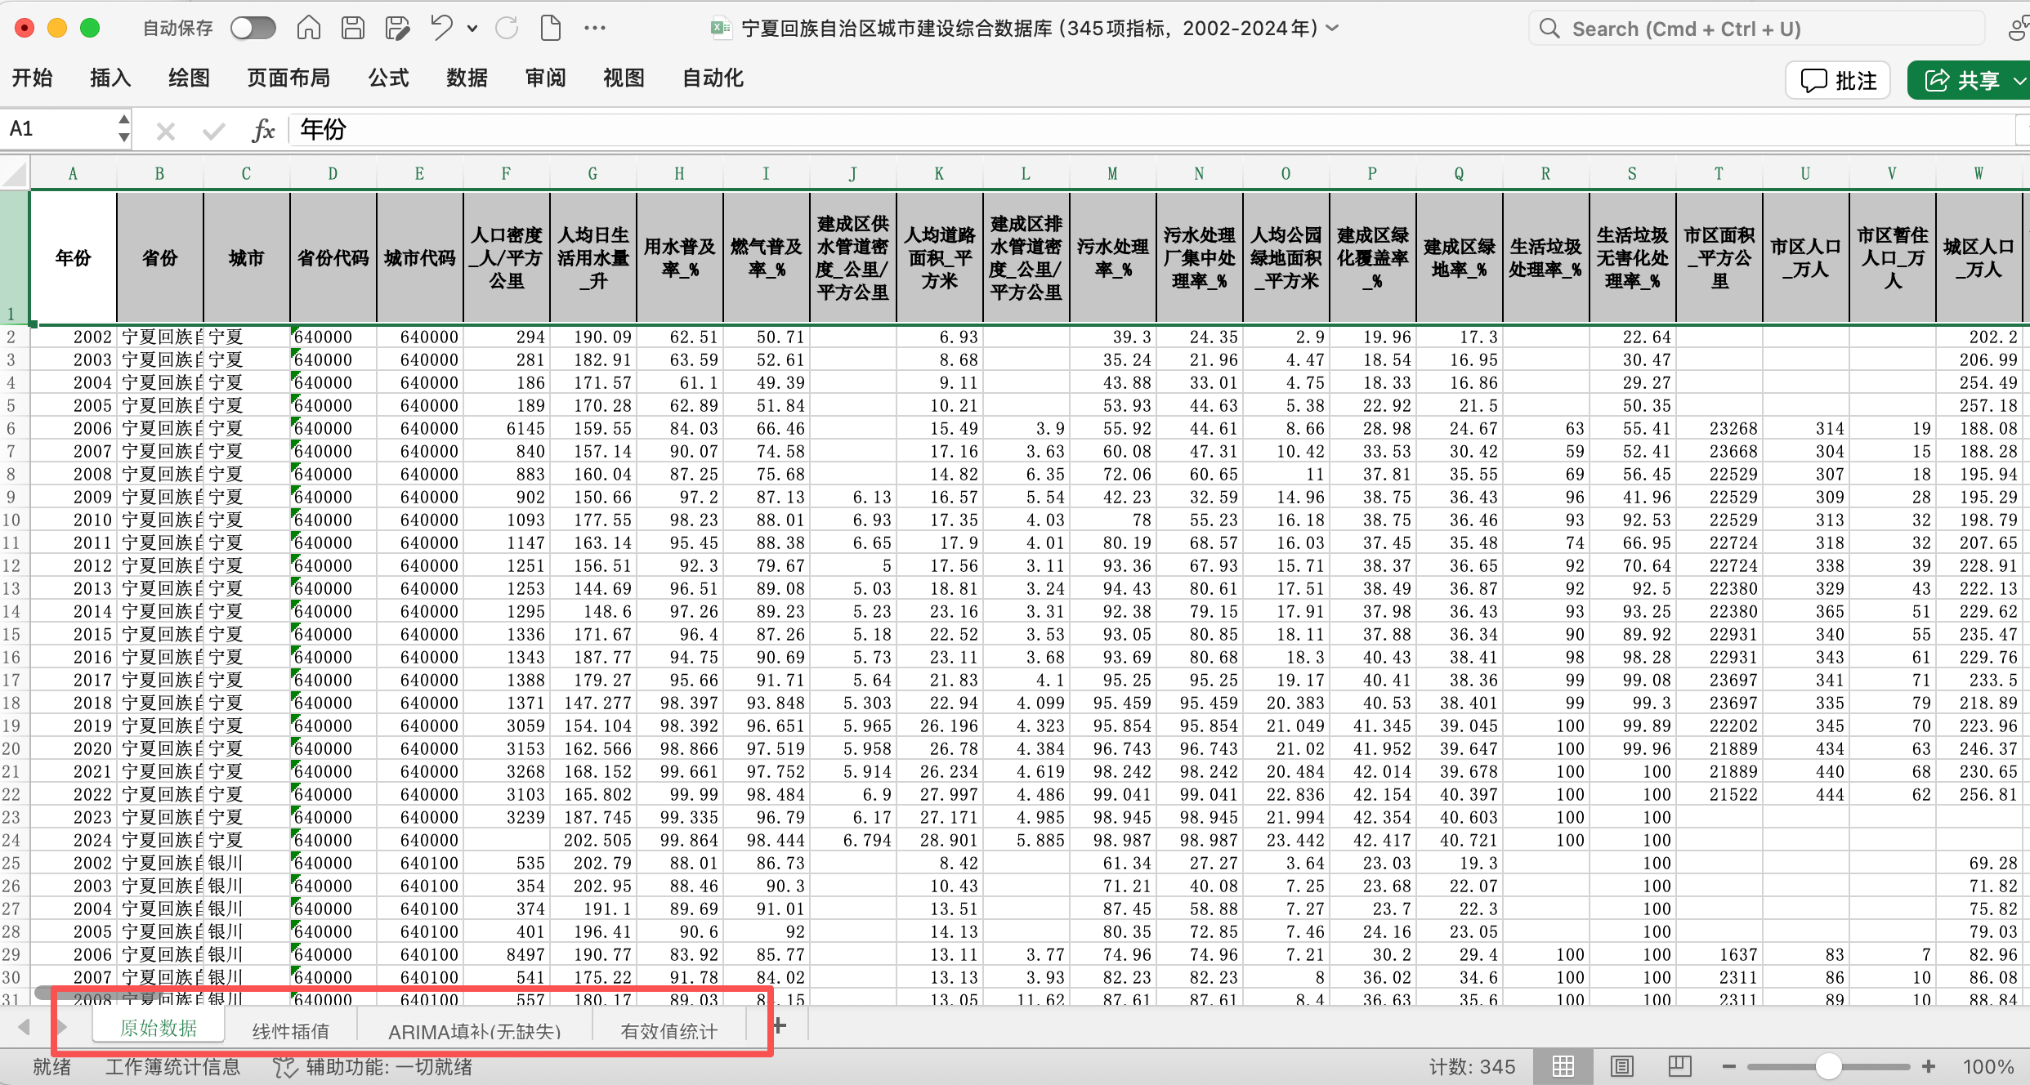Open the more commands ellipsis icon

[595, 28]
